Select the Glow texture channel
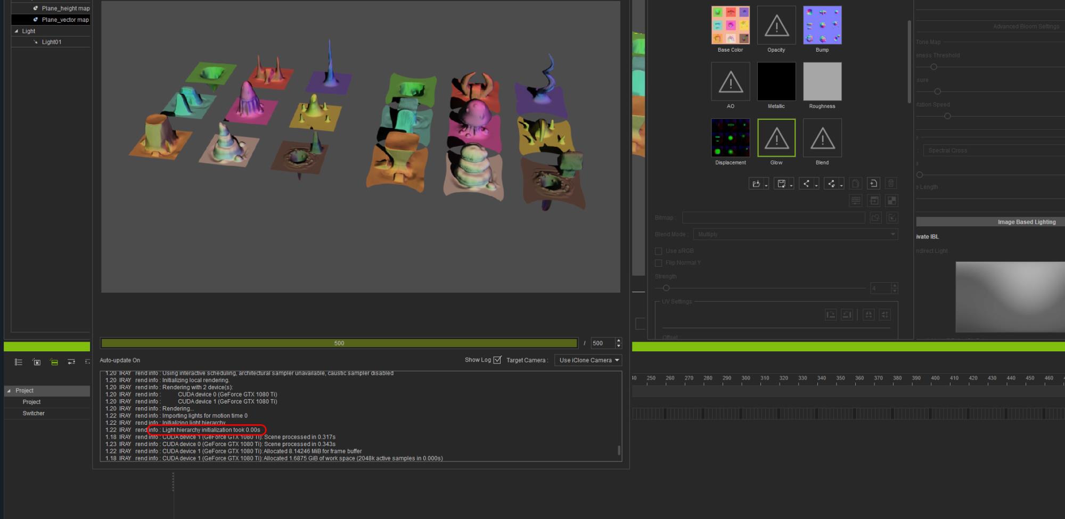 [x=776, y=138]
